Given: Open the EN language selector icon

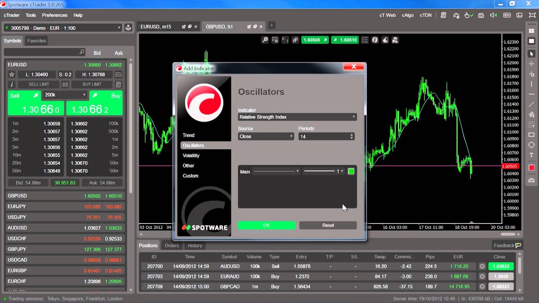Looking at the screenshot, I should pyautogui.click(x=507, y=15).
